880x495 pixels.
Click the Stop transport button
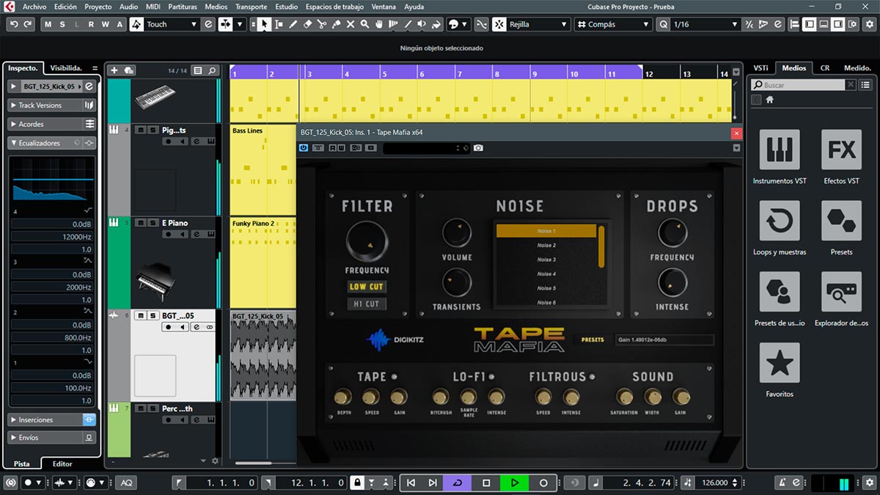(x=486, y=483)
